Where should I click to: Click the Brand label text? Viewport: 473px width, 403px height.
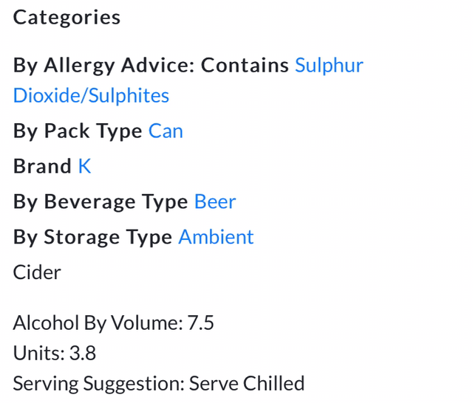(x=43, y=166)
